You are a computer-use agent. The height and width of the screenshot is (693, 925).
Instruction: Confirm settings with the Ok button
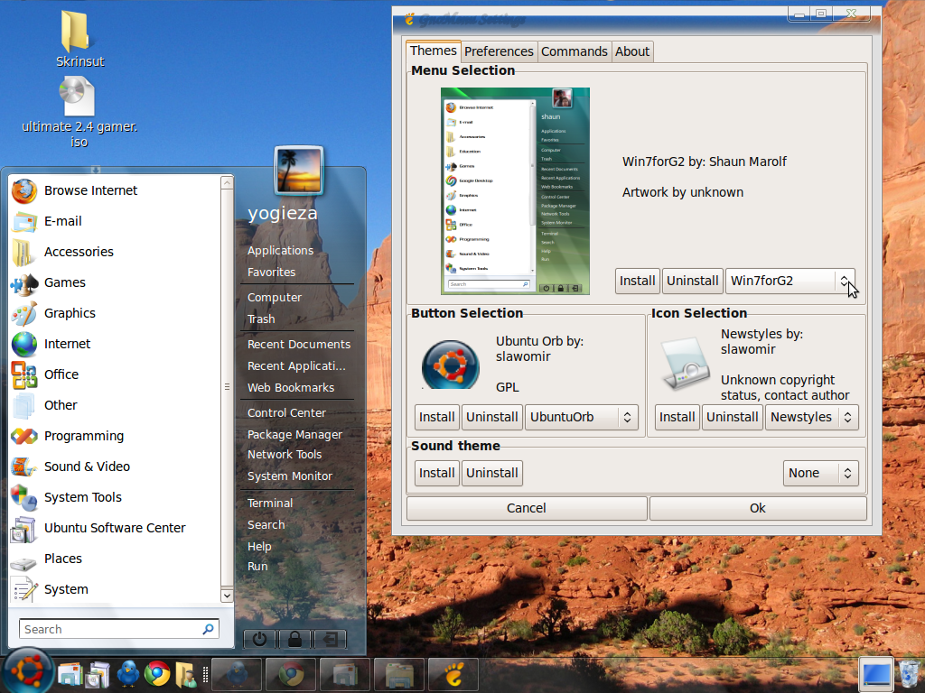click(x=758, y=508)
